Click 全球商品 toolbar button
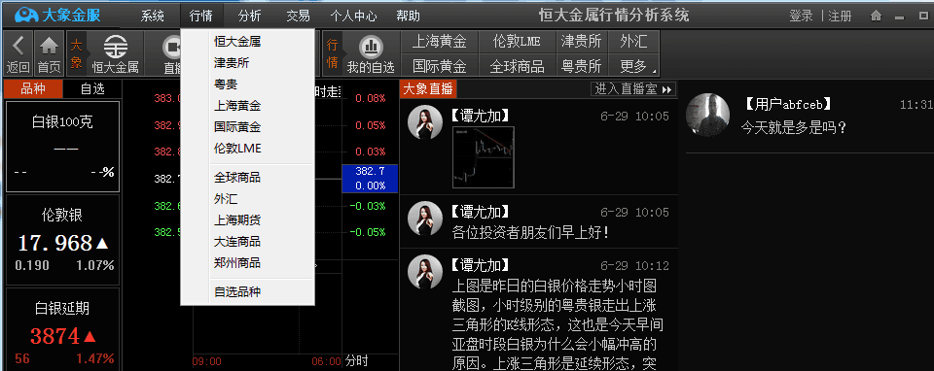Screen dimensions: 934x371 point(517,65)
